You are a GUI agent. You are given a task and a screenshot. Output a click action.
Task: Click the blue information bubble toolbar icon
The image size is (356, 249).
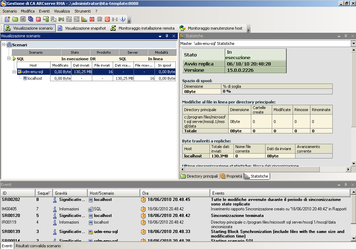(122, 19)
